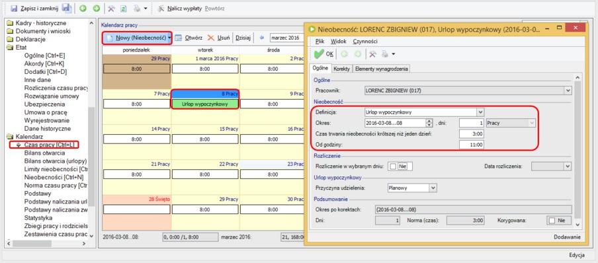The width and height of the screenshot is (598, 263).
Task: Select Umowa o pracę tree item
Action: pos(46,112)
